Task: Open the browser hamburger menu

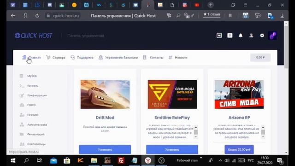Action: tap(245, 5)
